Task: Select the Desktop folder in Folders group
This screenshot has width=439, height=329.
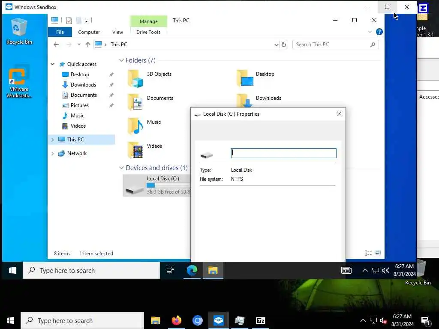Action: click(256, 78)
